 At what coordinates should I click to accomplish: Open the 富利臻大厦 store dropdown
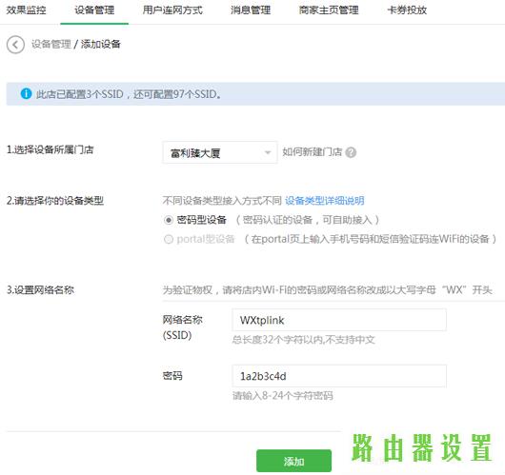pyautogui.click(x=220, y=152)
